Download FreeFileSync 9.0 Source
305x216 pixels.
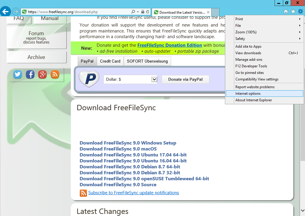tap(118, 185)
